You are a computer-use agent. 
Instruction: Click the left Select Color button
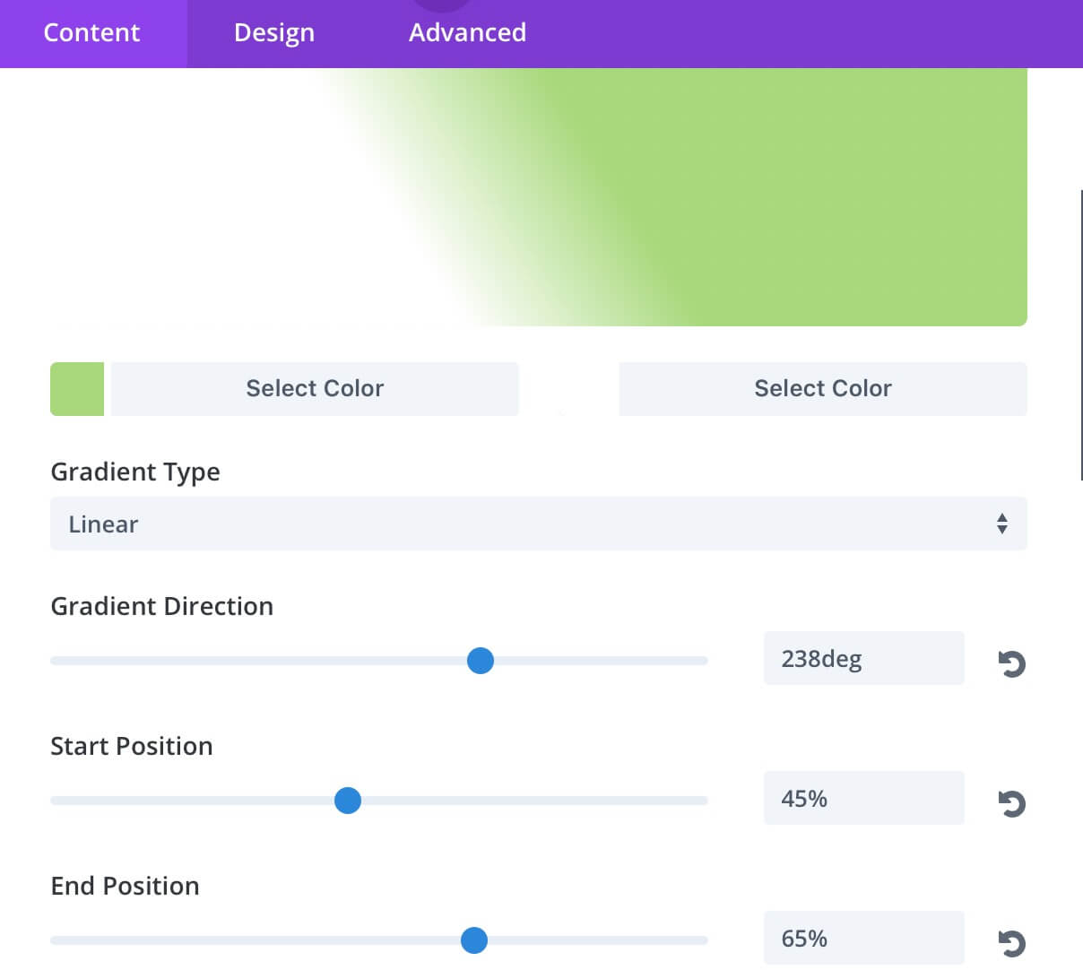(x=315, y=389)
